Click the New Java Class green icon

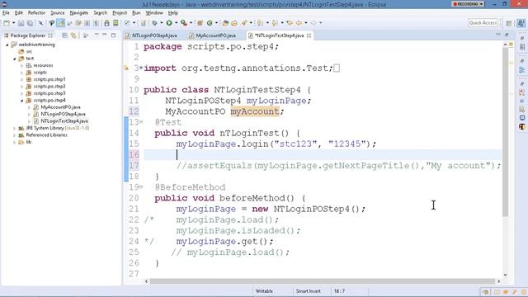(x=210, y=23)
